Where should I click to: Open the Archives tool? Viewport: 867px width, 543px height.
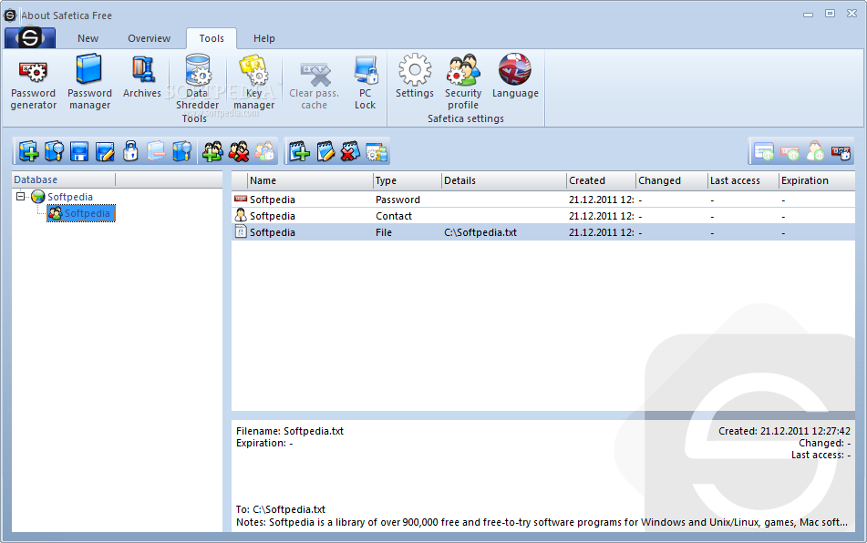pyautogui.click(x=142, y=77)
